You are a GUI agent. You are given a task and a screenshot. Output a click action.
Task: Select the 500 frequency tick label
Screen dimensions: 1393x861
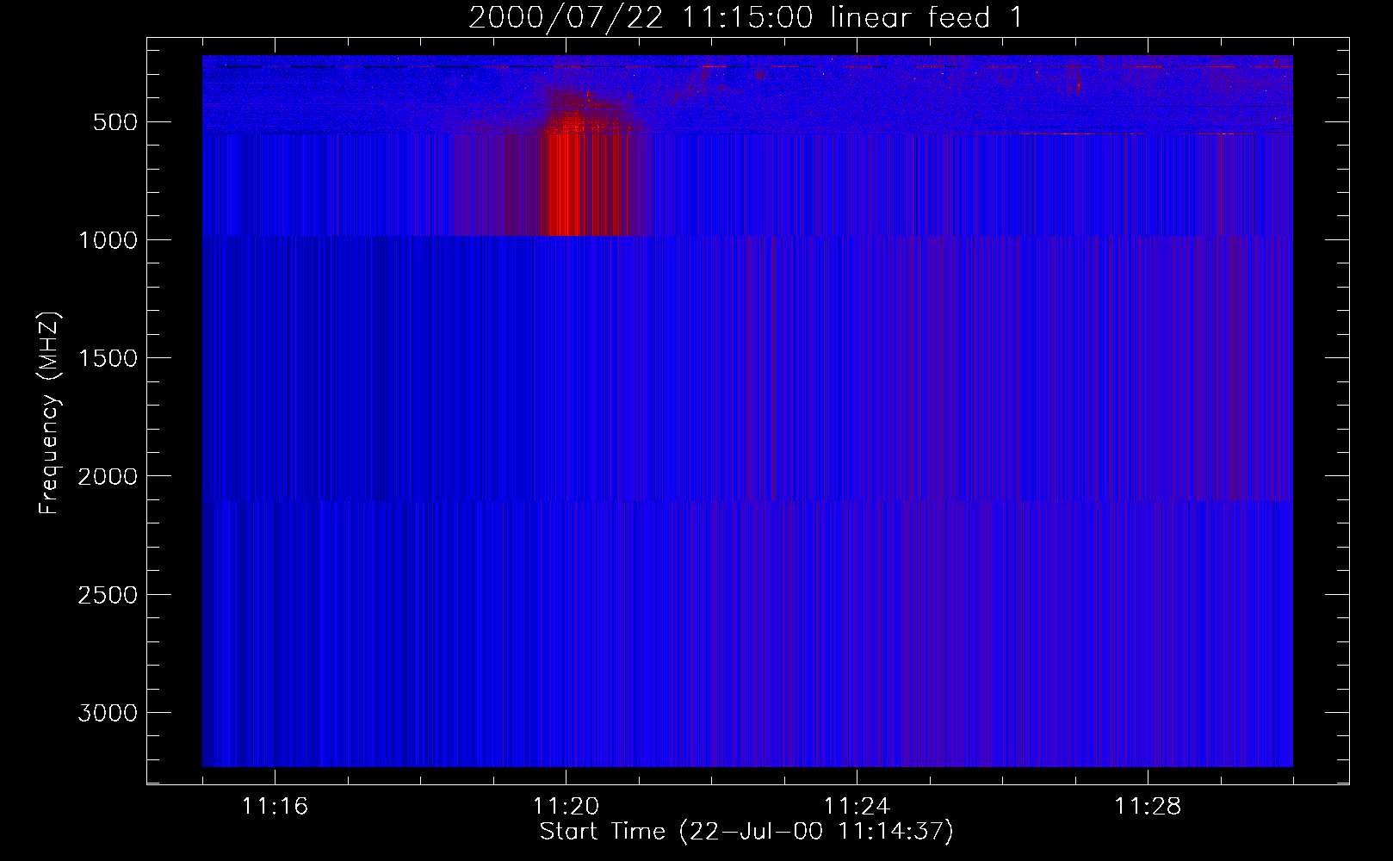[115, 122]
